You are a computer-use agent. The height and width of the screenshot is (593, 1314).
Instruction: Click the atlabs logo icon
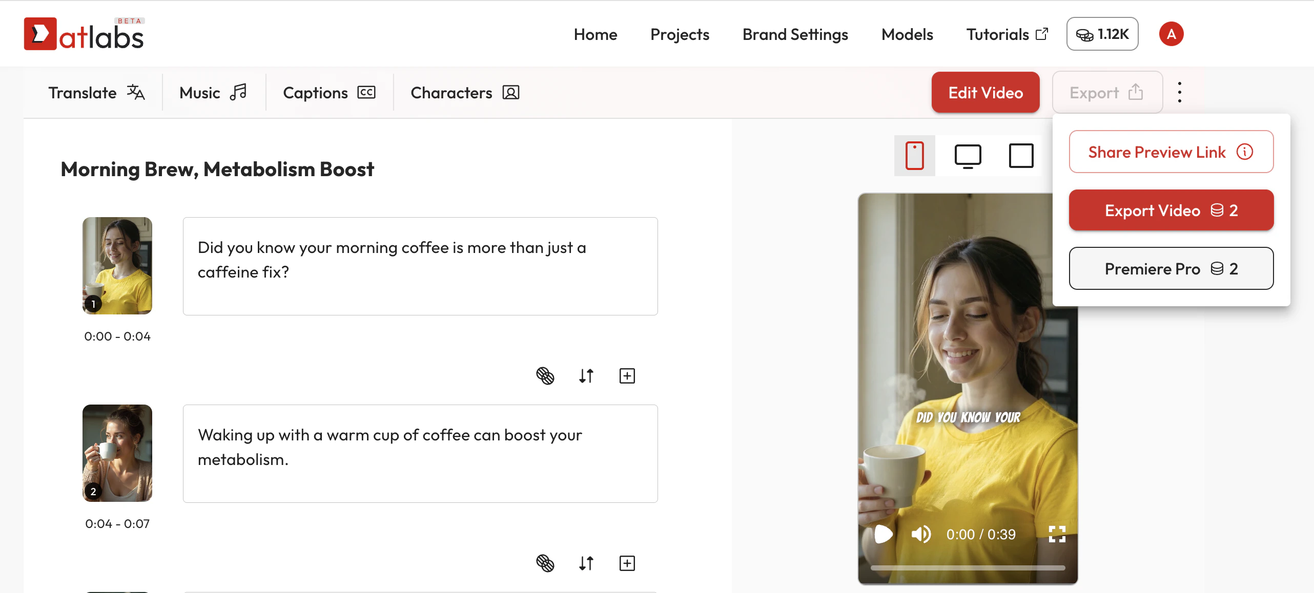pos(40,34)
